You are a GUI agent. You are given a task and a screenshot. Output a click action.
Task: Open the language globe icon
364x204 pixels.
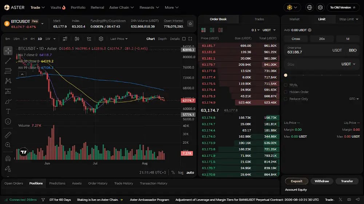click(x=309, y=7)
